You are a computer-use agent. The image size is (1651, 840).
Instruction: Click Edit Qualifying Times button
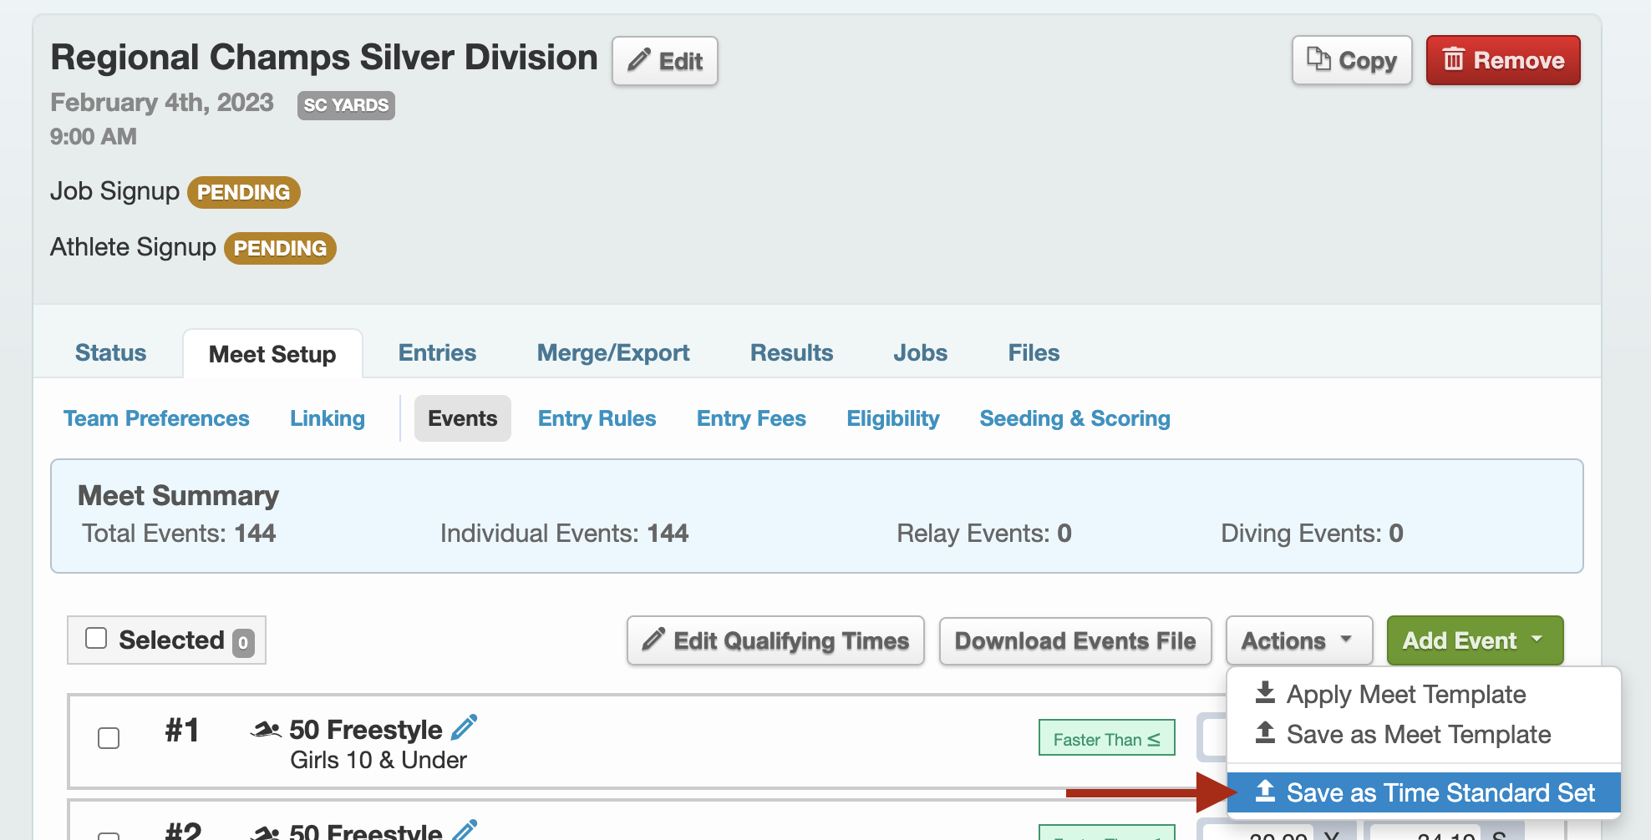click(775, 640)
